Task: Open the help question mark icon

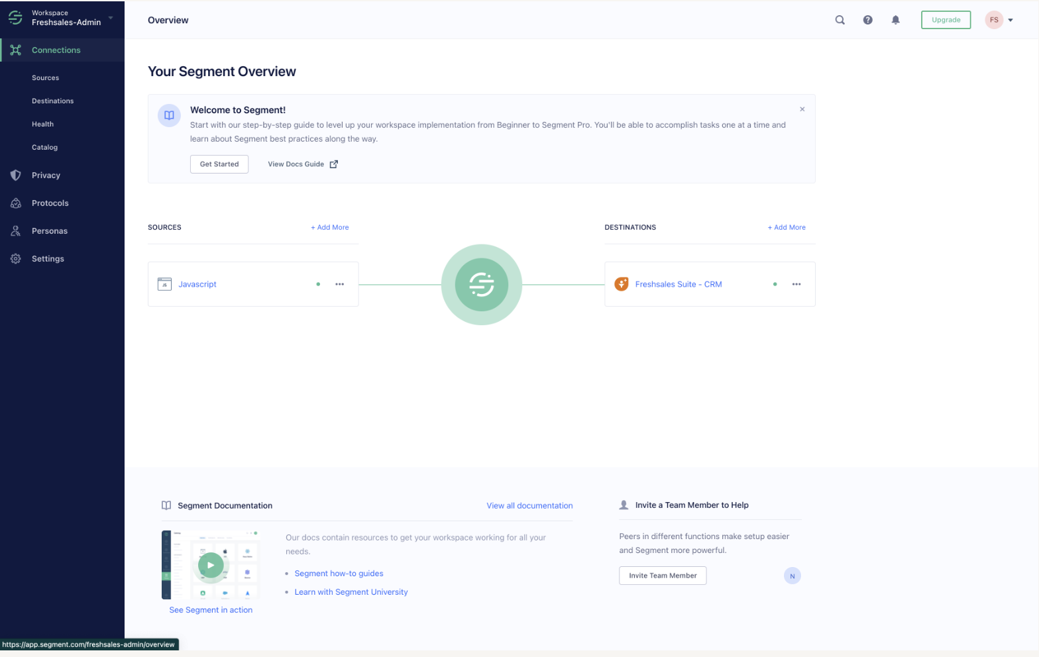Action: tap(867, 20)
